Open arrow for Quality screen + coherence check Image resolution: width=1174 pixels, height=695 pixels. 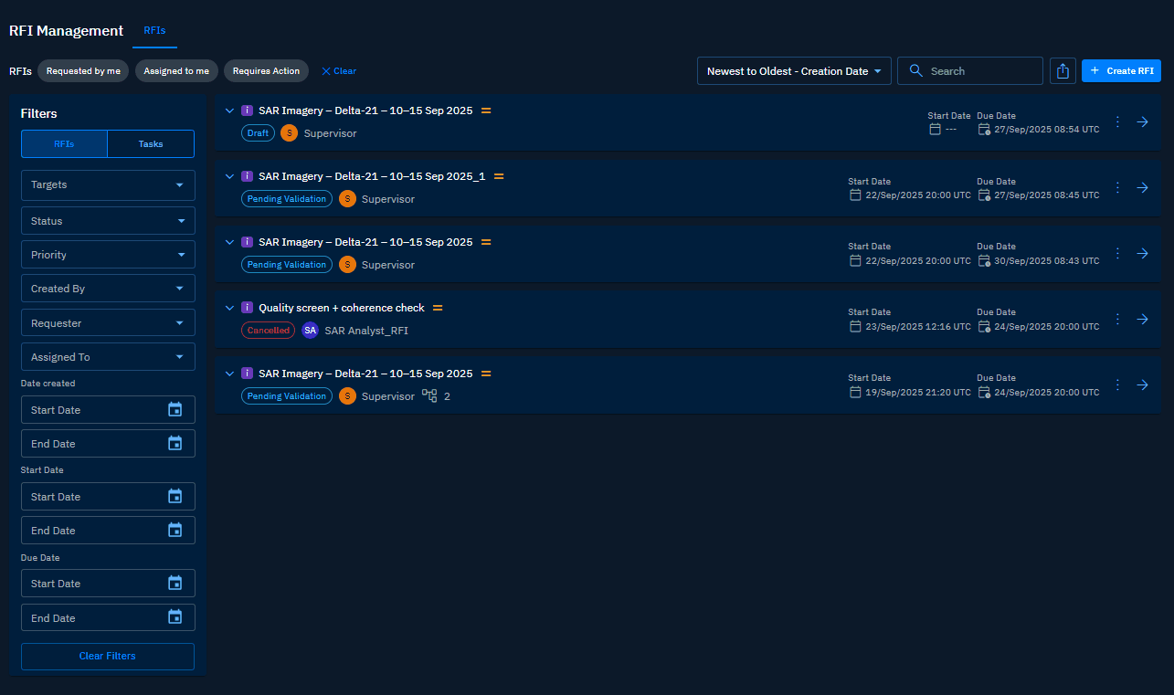(x=1142, y=319)
